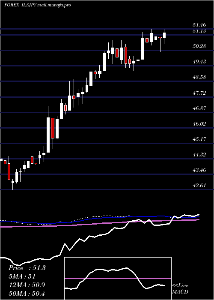Click the Price : 51.3 readout
The image size is (214, 300).
coord(27,268)
